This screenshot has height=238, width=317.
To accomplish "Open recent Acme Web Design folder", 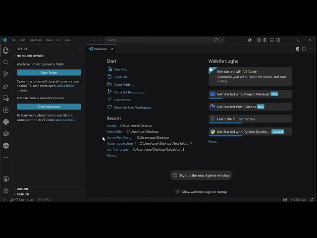I will click(120, 138).
